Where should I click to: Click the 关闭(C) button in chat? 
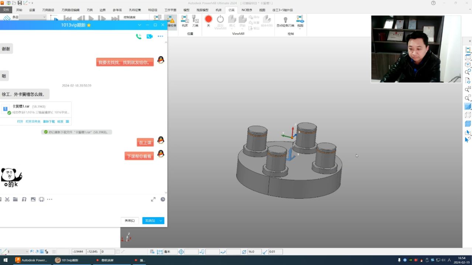[x=130, y=221]
